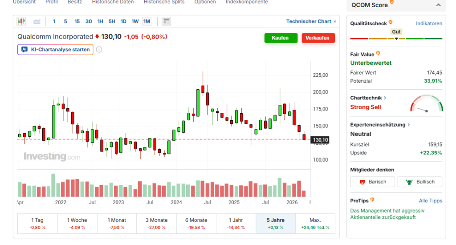This screenshot has width=456, height=245.
Task: Vote Bärisch on member sentiment
Action: point(372,182)
